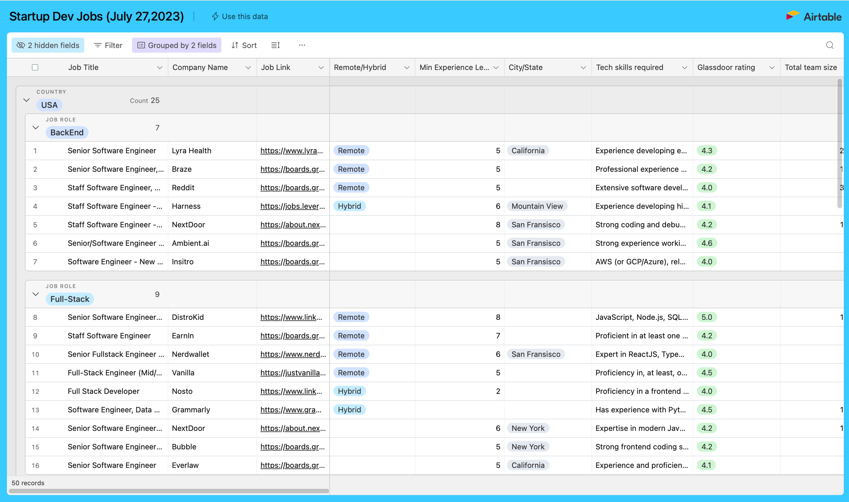Select AWS (or GCP/Azure) skills cell
Viewport: 849px width, 502px height.
pos(642,261)
